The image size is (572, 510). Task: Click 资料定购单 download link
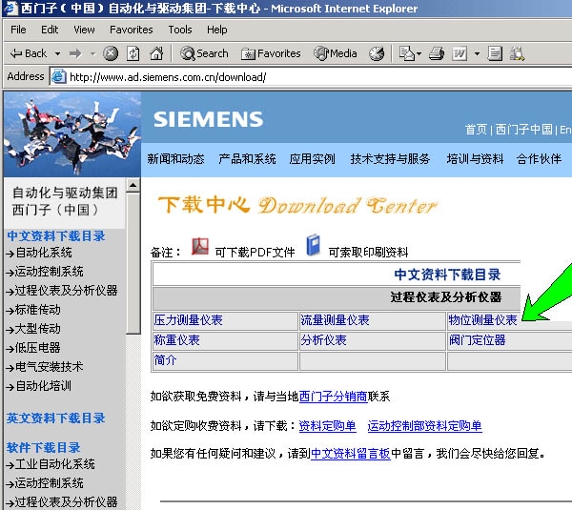coord(327,426)
